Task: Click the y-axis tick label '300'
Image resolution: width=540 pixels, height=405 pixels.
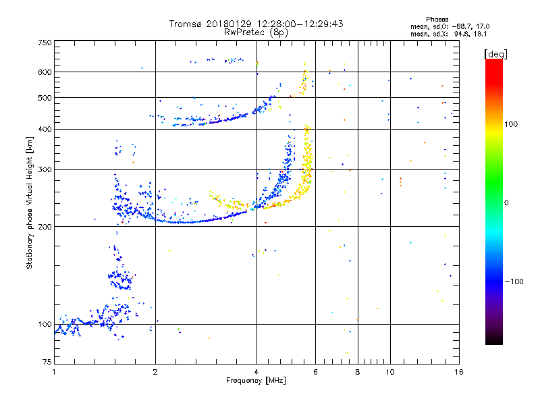Action: point(45,169)
